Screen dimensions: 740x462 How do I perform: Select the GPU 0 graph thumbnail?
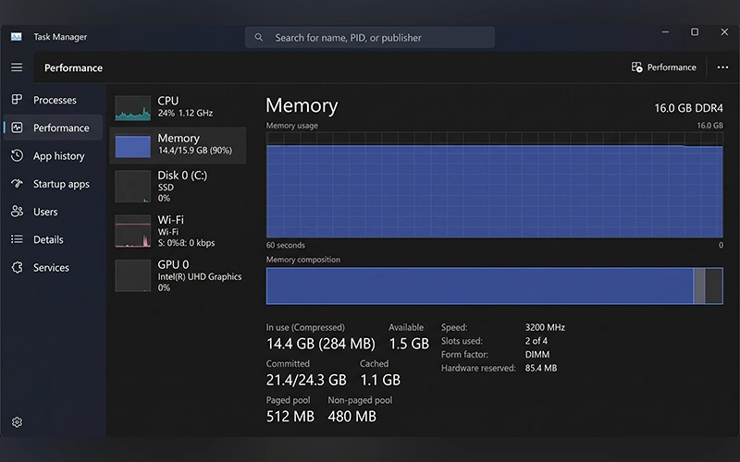point(132,275)
